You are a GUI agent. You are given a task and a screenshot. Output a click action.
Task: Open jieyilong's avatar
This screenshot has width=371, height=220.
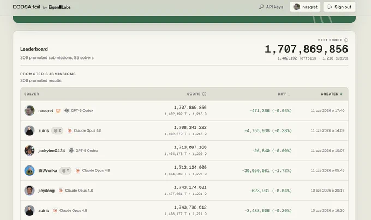pyautogui.click(x=29, y=191)
